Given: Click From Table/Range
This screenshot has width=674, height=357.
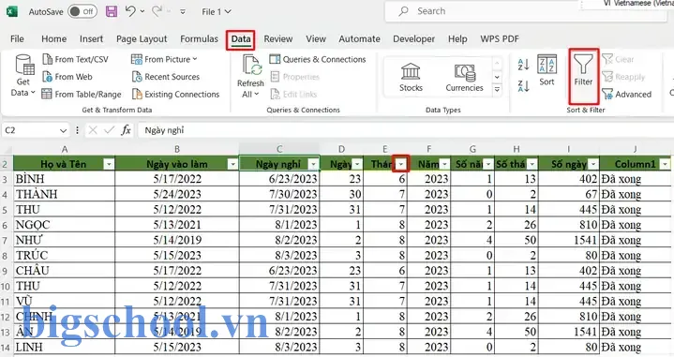Looking at the screenshot, I should [x=82, y=94].
